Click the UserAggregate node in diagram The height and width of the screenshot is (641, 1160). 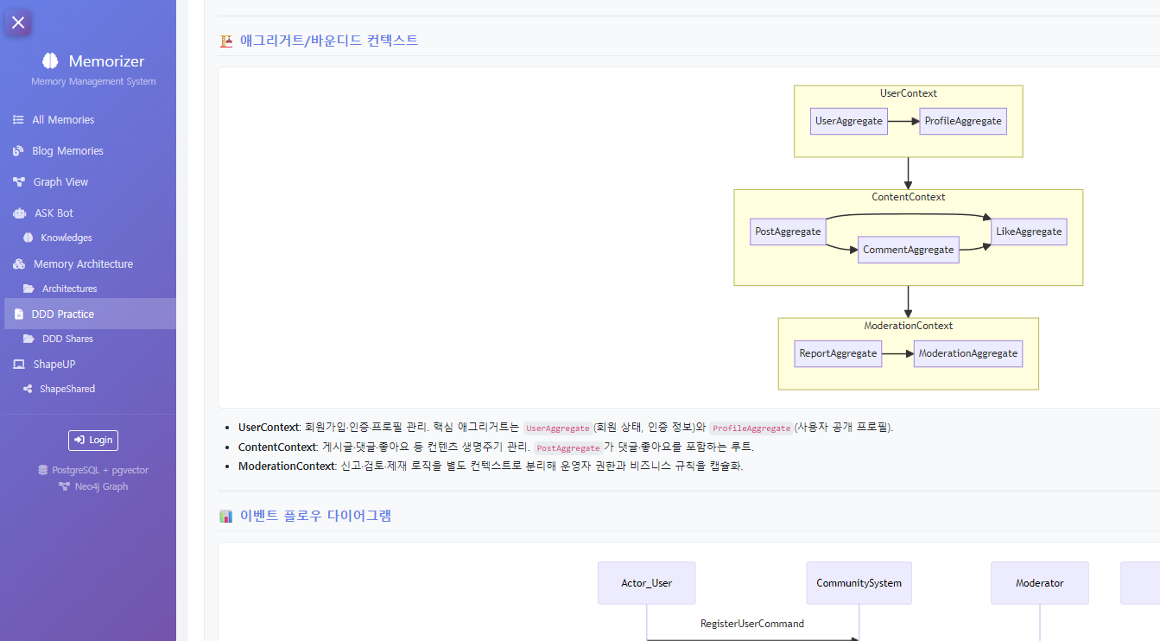[x=848, y=122]
